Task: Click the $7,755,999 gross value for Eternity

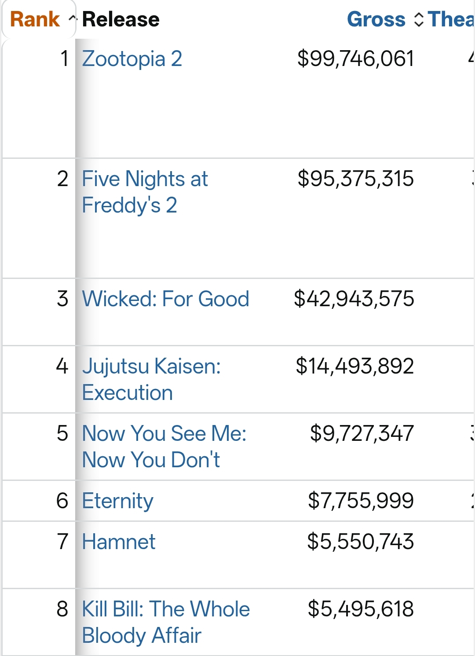Action: (361, 501)
